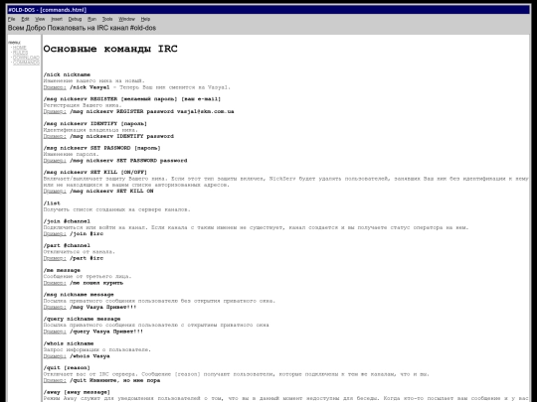
Task: Click the '/me message' command heading
Action: pos(62,270)
